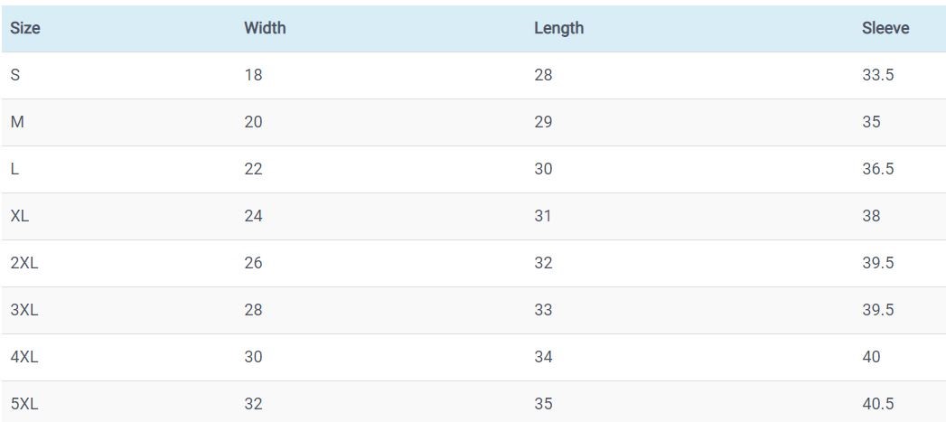Click length value 29 for size M

tap(543, 122)
